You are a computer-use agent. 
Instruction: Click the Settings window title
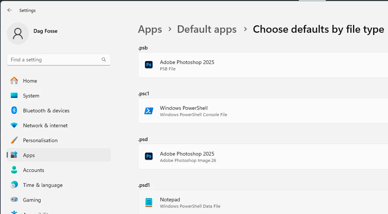click(x=28, y=10)
